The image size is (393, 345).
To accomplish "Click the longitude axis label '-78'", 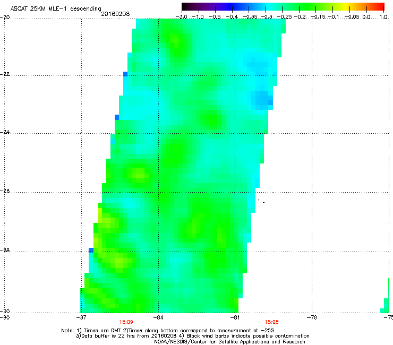I will click(312, 317).
